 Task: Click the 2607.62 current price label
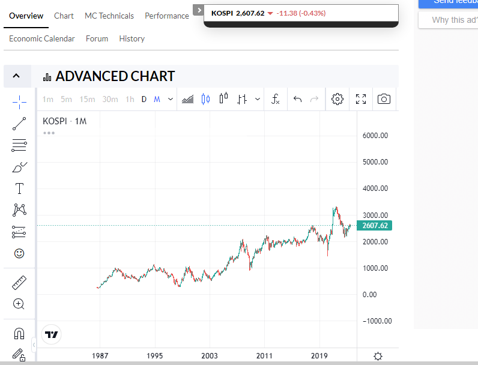pyautogui.click(x=374, y=226)
